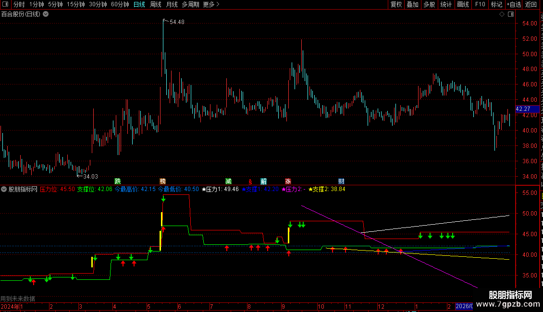Select the 周线 weekly chart tab
Viewport: 543px width, 312px height.
click(x=156, y=4)
